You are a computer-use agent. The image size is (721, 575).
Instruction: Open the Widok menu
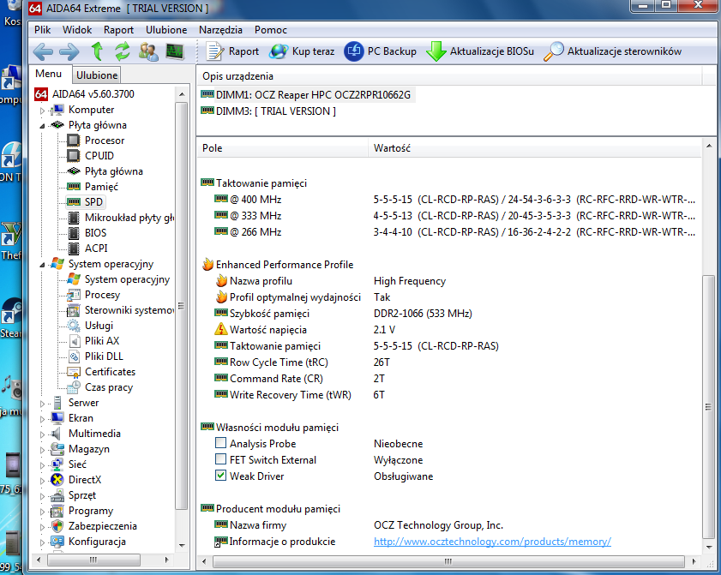[77, 30]
